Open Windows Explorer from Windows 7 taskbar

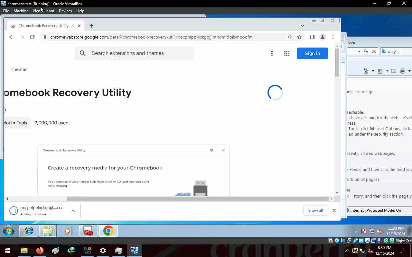pos(48,231)
